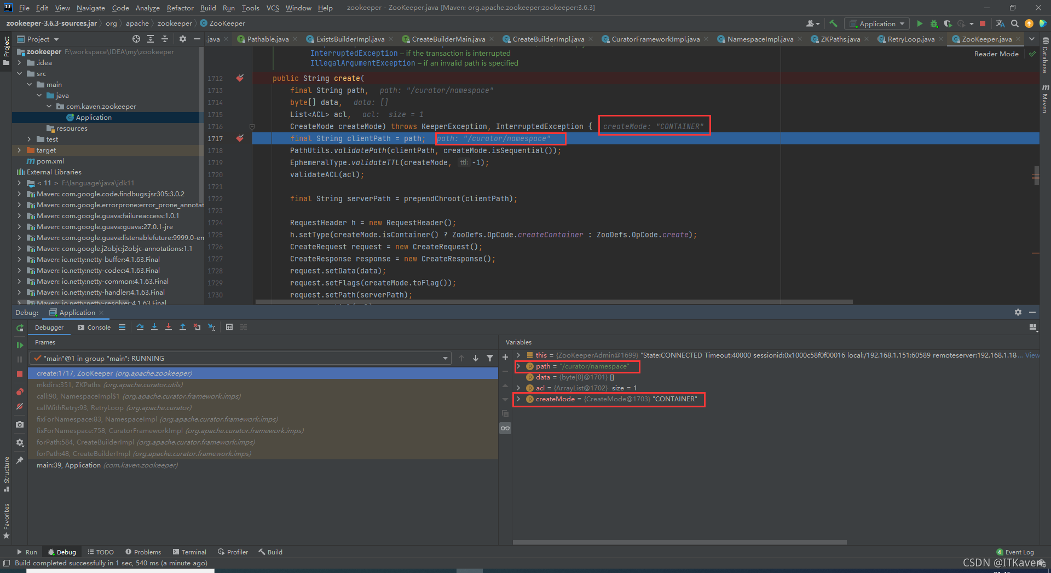
Task: Toggle Pin Tab icon in debug sidebar
Action: [x=20, y=460]
